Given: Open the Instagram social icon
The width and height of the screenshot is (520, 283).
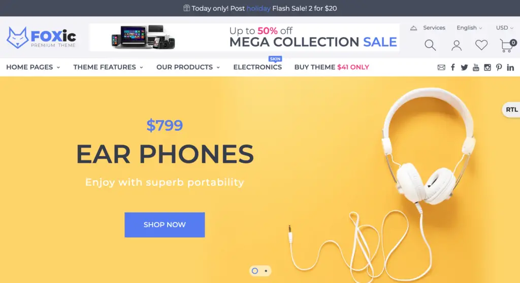Looking at the screenshot, I should click(487, 67).
